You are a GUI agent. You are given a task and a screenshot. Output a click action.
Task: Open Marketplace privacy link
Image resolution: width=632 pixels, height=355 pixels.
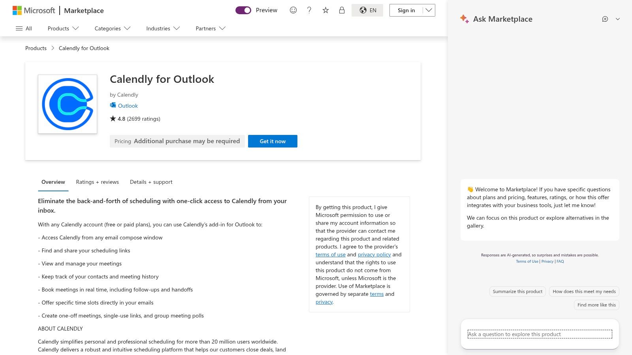324,302
